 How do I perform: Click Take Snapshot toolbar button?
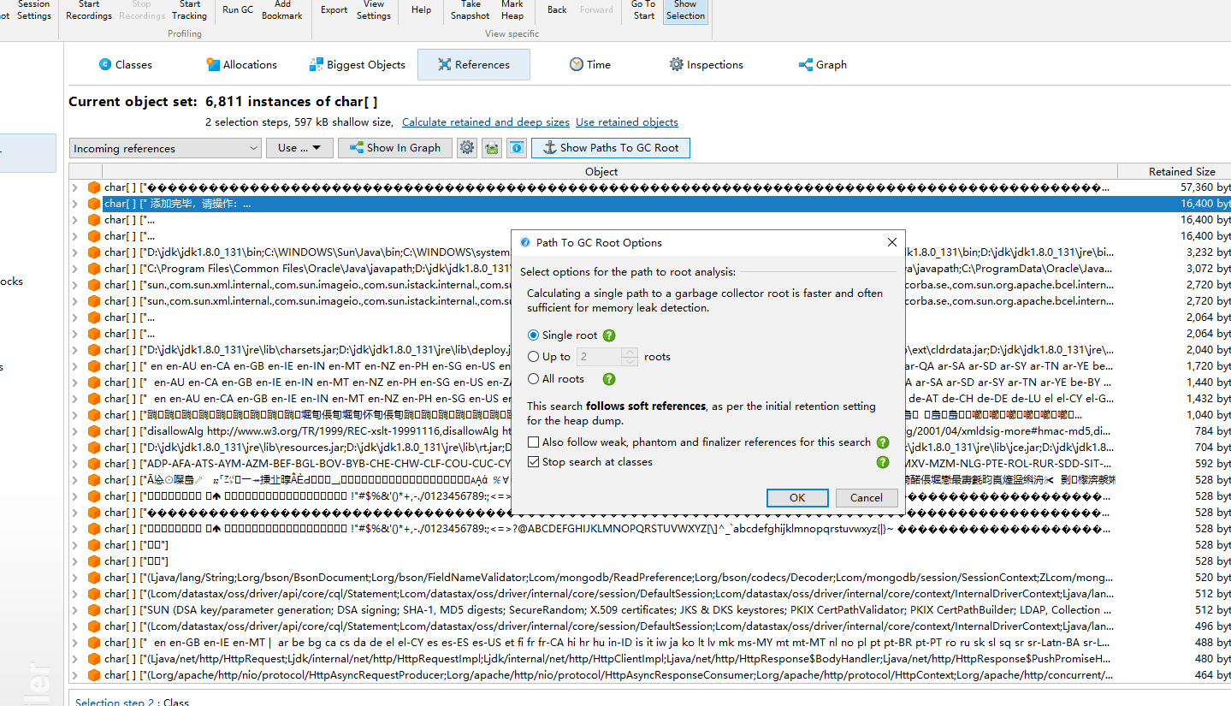(471, 9)
